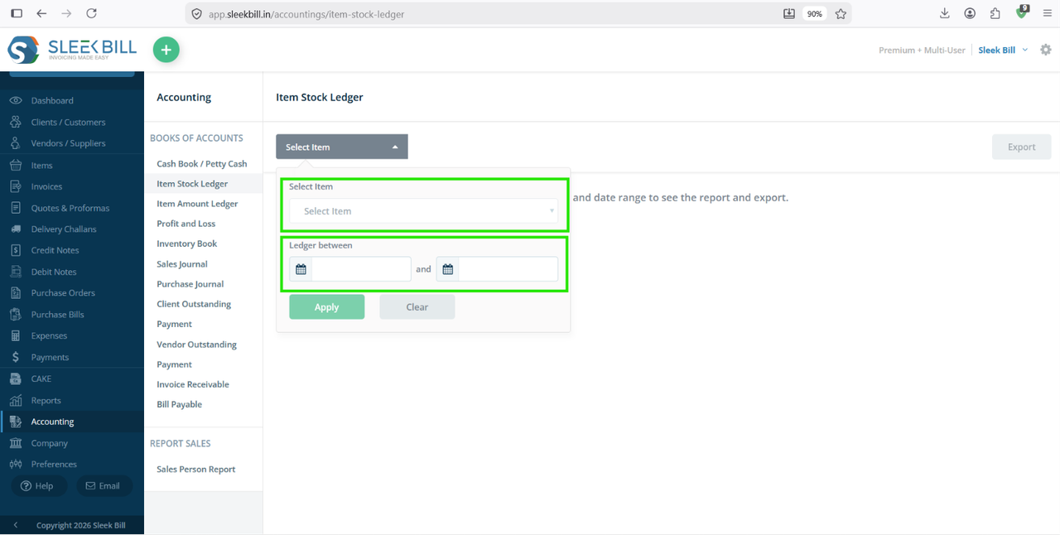Open the settings gear icon
Viewport: 1060px width, 535px height.
coord(1045,50)
